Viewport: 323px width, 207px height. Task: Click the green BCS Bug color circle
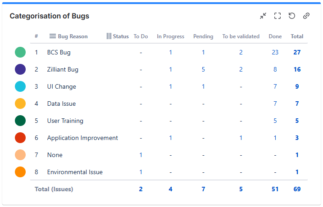(20, 52)
